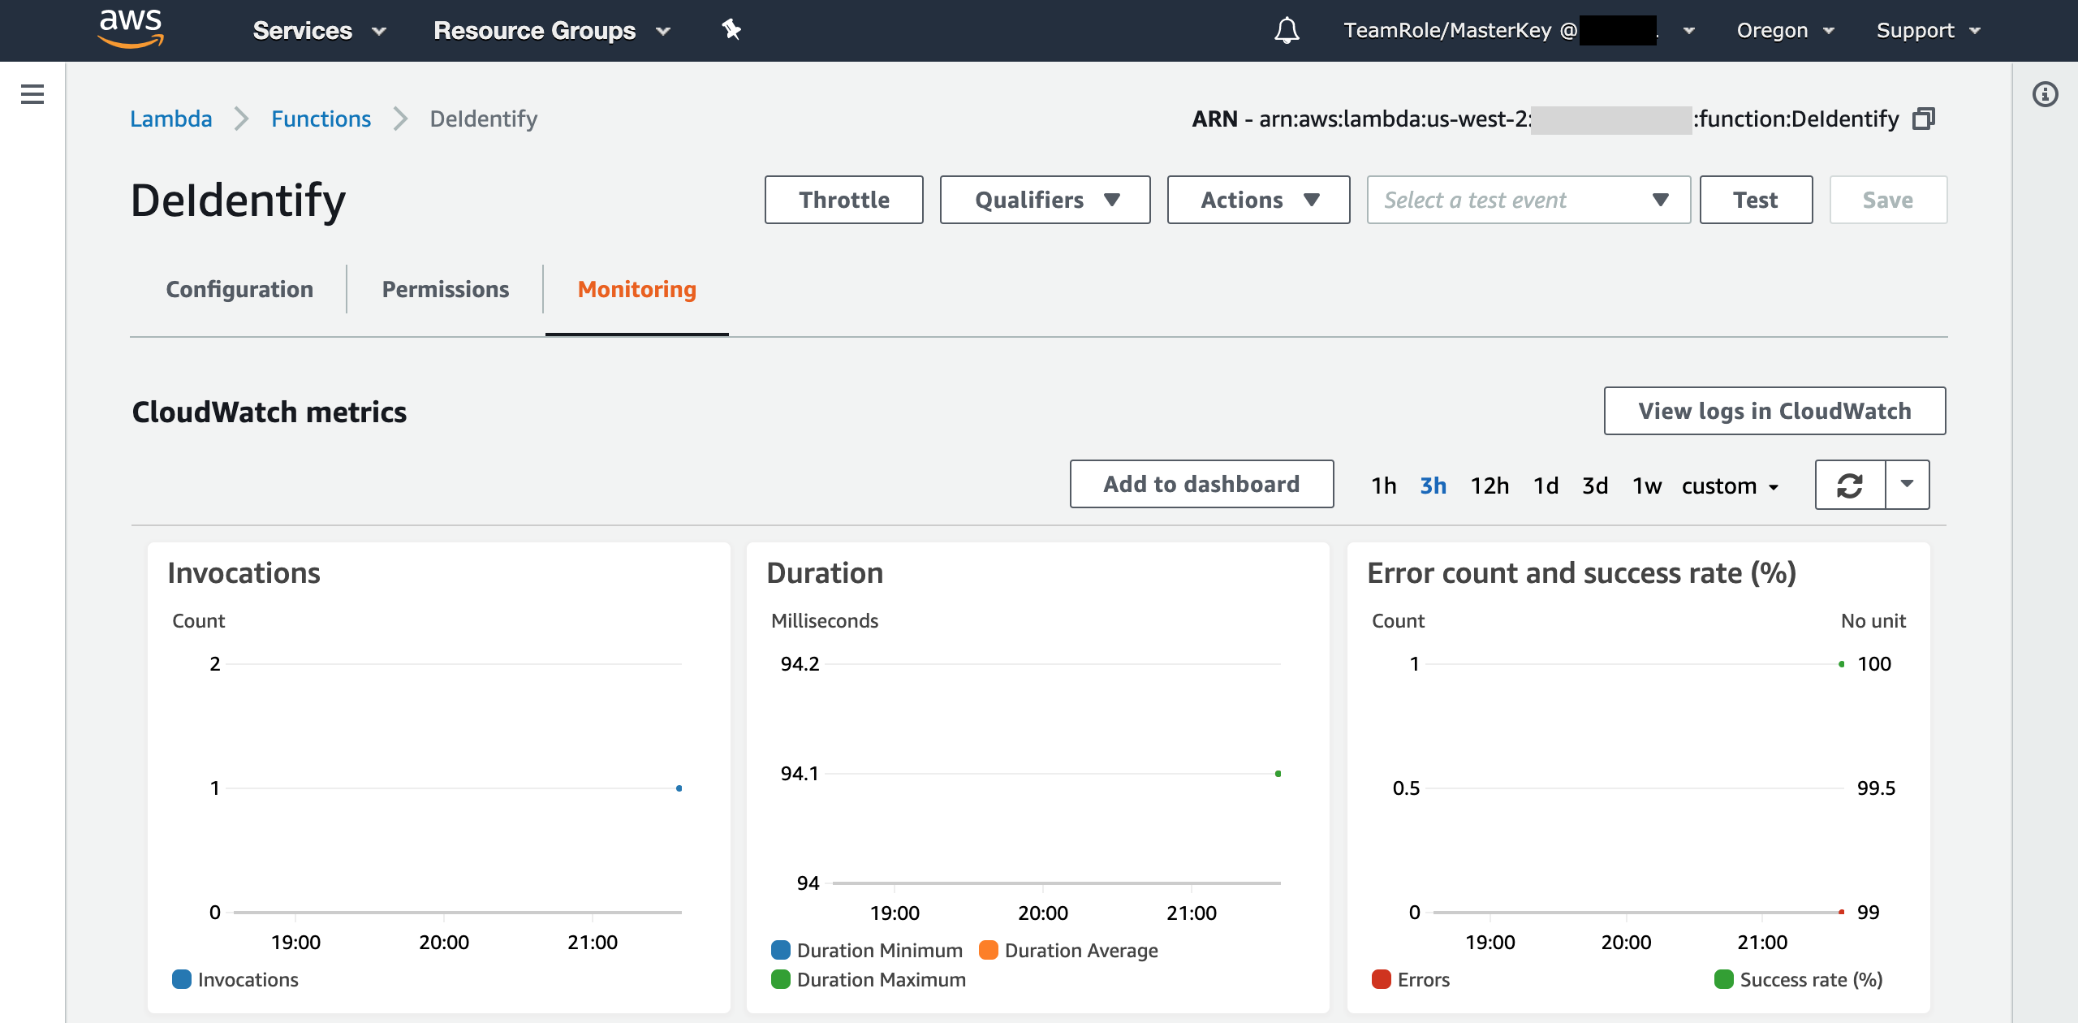This screenshot has height=1023, width=2078.
Task: Click the Save button
Action: pyautogui.click(x=1888, y=200)
